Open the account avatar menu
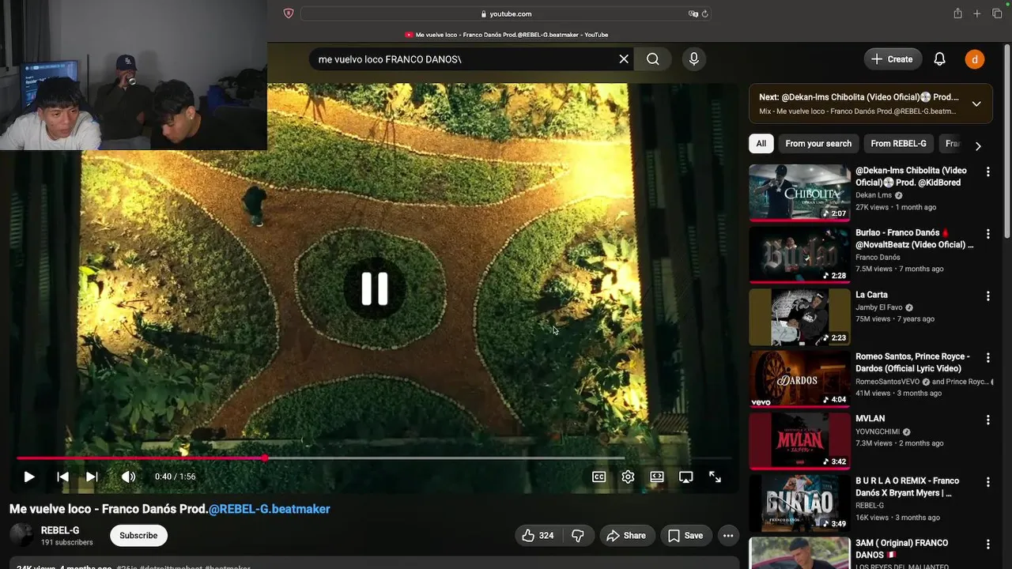The image size is (1012, 569). pos(974,59)
